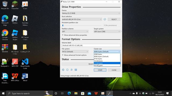Open File Explorer from taskbar
Viewport: 172px width, 96px height.
point(76,93)
